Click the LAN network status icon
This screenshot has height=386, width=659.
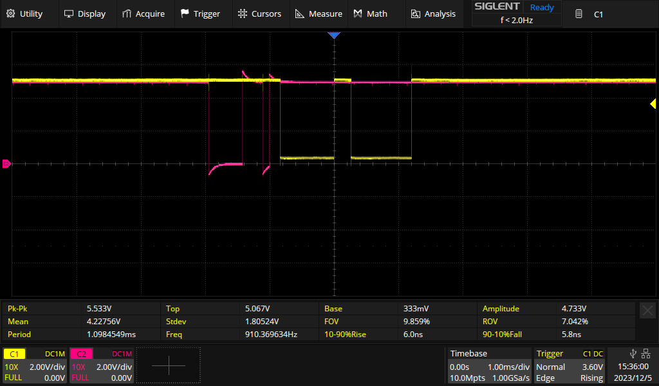645,353
